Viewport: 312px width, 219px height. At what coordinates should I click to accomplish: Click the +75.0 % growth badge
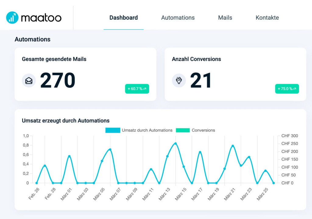point(287,89)
